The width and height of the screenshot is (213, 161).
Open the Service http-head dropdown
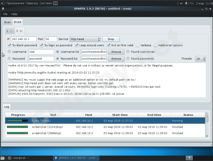click(x=85, y=39)
